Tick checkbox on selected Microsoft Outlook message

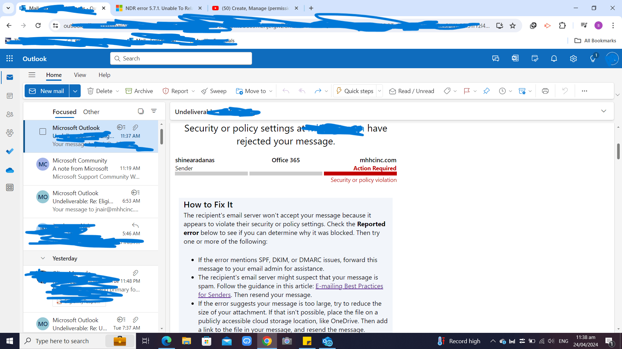pyautogui.click(x=43, y=132)
